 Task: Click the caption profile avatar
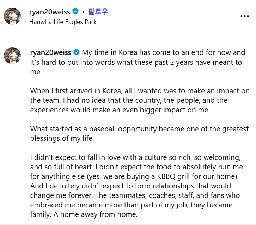[x=12, y=56]
